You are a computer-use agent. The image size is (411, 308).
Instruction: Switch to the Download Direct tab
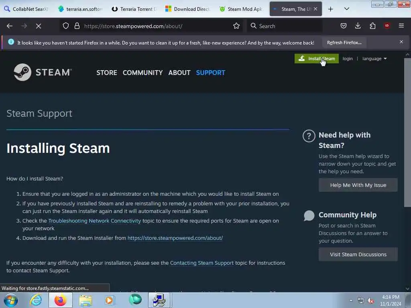tap(188, 9)
